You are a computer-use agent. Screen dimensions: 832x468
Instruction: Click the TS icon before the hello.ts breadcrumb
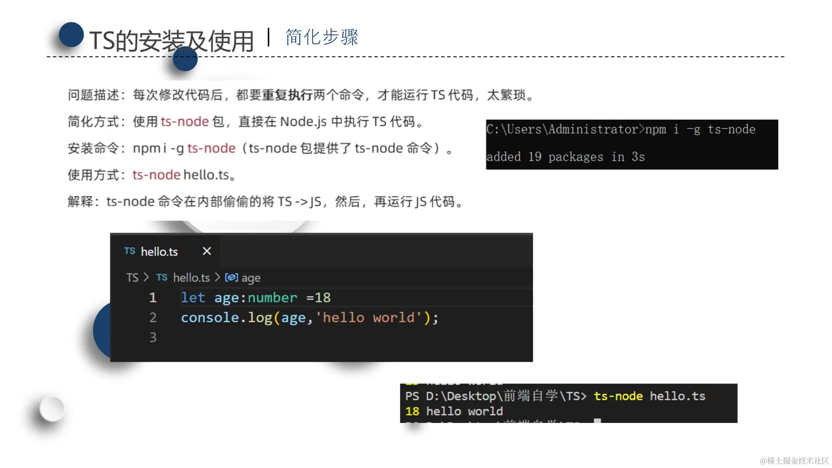pos(162,277)
